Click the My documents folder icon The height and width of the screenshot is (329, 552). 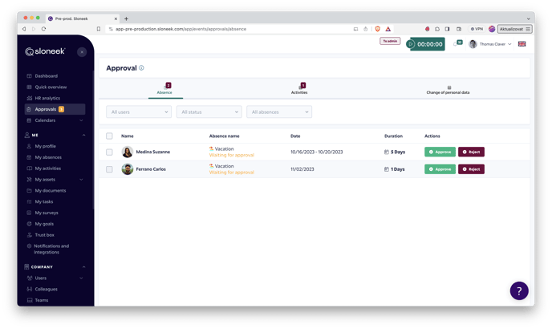[x=29, y=190]
